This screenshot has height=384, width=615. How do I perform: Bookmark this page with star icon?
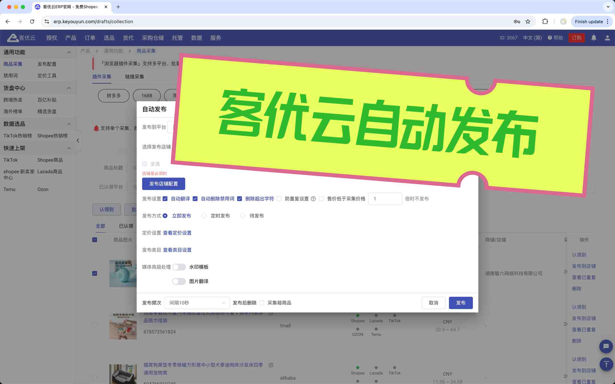(528, 22)
